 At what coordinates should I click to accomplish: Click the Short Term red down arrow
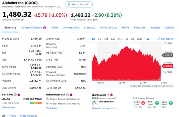point(143,103)
